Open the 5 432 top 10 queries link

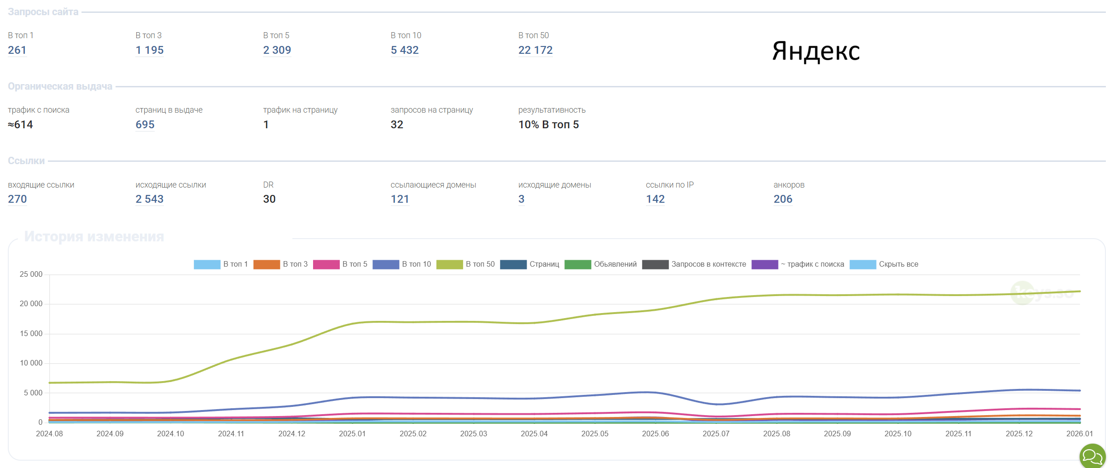click(x=405, y=50)
